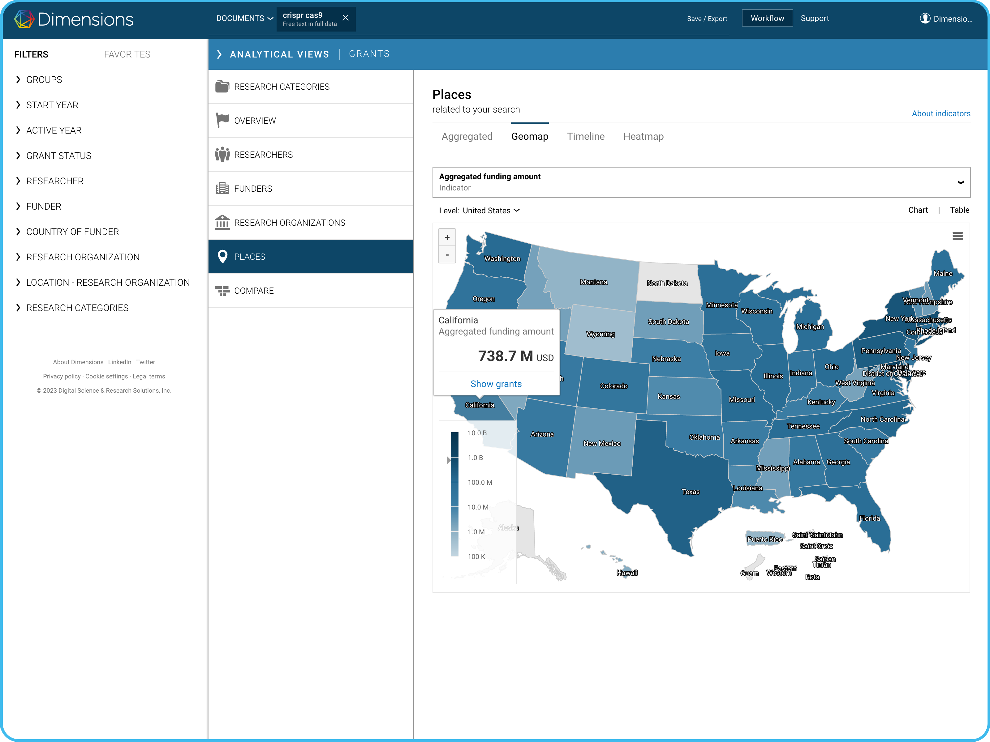This screenshot has height=742, width=990.
Task: Click Show grants in California tooltip
Action: (x=496, y=384)
